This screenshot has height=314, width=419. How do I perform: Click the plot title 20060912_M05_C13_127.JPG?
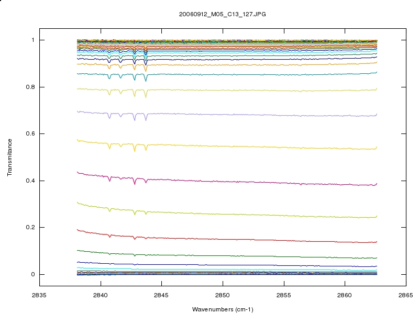[222, 14]
